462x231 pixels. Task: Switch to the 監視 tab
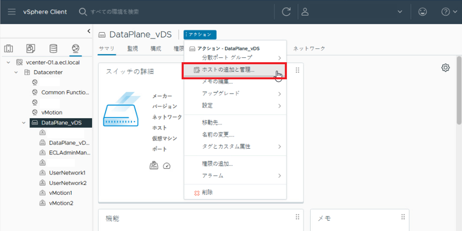(x=132, y=48)
